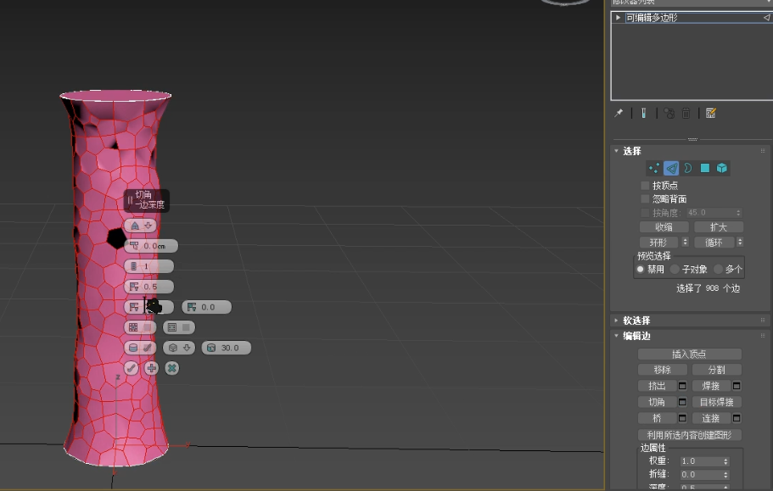Click the chamfer caddy title 切角
773x491 pixels.
(143, 194)
